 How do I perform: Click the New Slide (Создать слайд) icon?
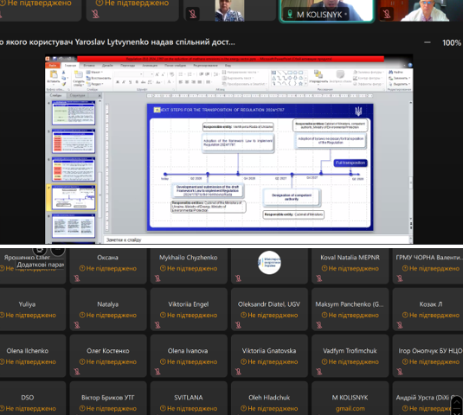(79, 74)
